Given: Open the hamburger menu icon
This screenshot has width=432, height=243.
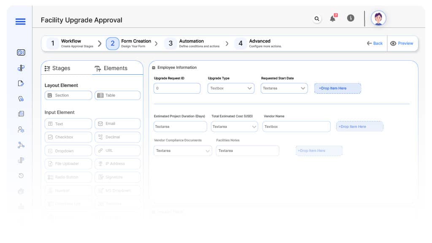Looking at the screenshot, I should click(x=20, y=22).
